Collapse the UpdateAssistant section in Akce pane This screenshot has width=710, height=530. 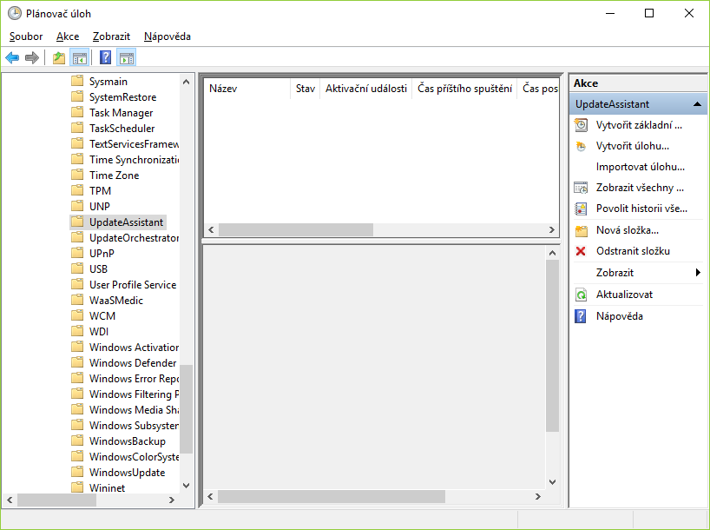point(697,104)
